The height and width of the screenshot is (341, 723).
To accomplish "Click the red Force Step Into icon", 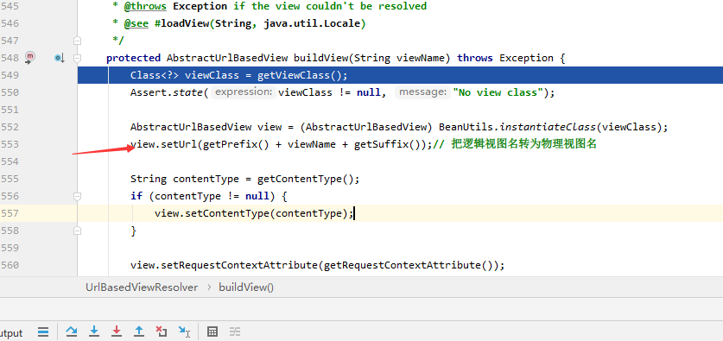I will 117,332.
